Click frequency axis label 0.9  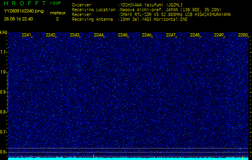click(x=3, y=92)
